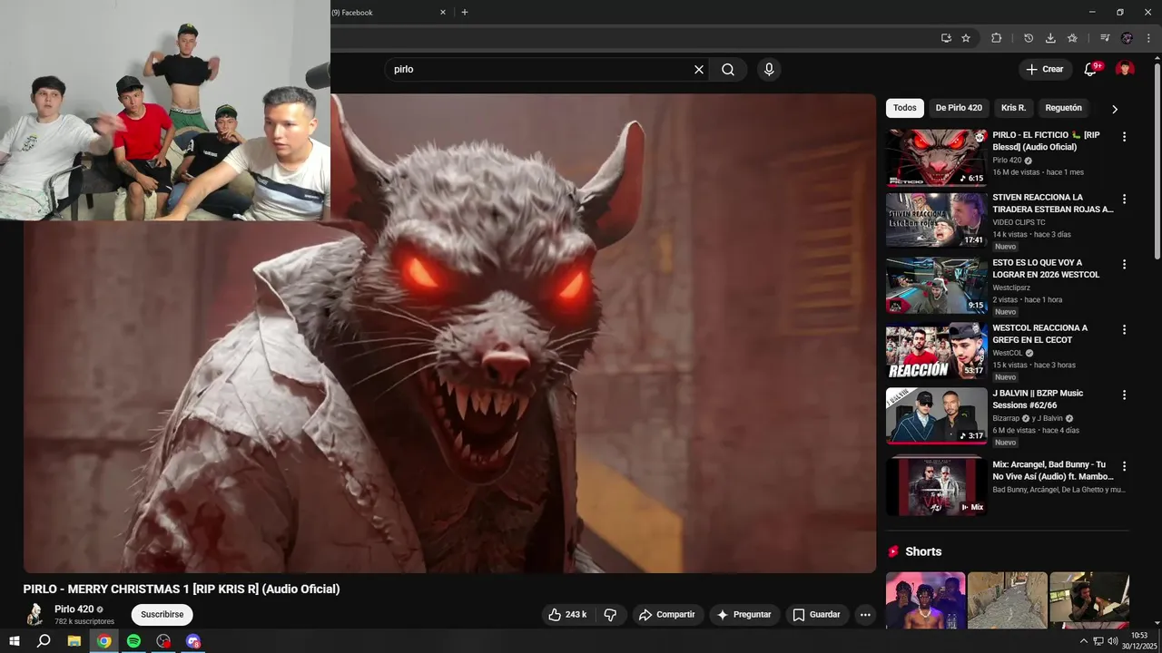Start voice search with the microphone
This screenshot has height=653, width=1162.
point(769,70)
